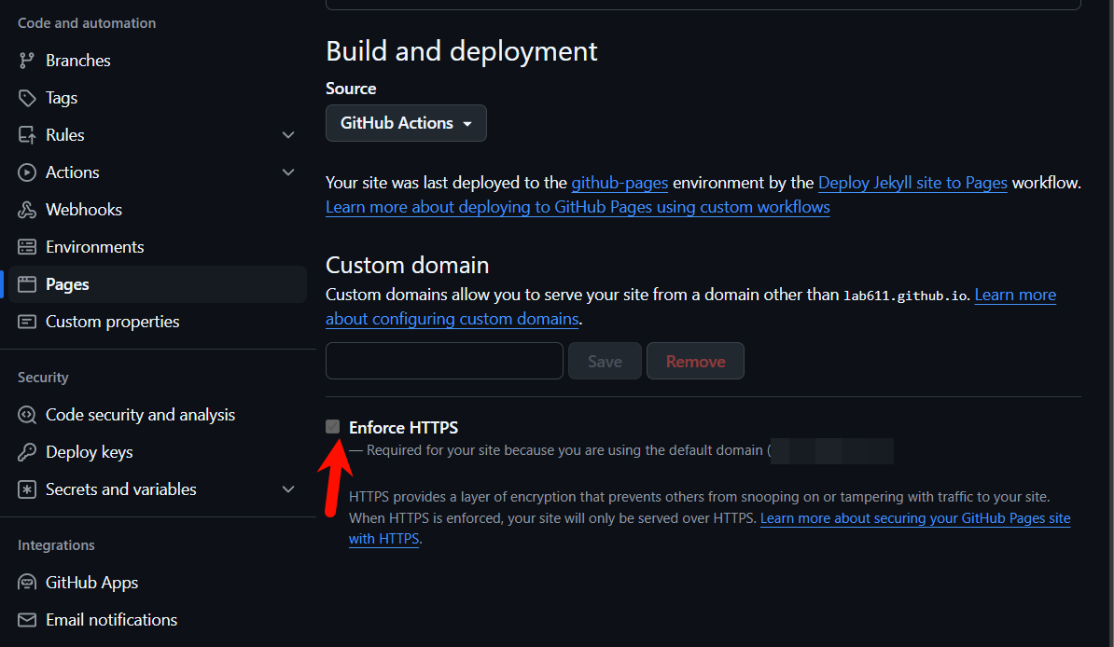Click the Custom domain heading
1114x647 pixels.
coord(407,265)
